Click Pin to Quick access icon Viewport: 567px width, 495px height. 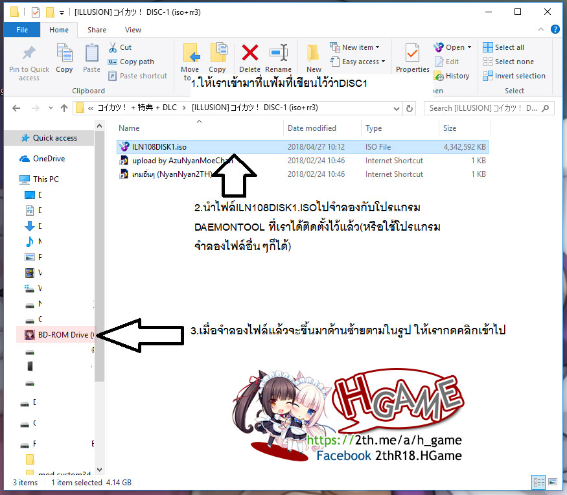click(29, 53)
